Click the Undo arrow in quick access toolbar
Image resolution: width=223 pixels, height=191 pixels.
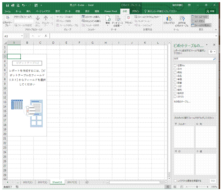[x=24, y=5]
